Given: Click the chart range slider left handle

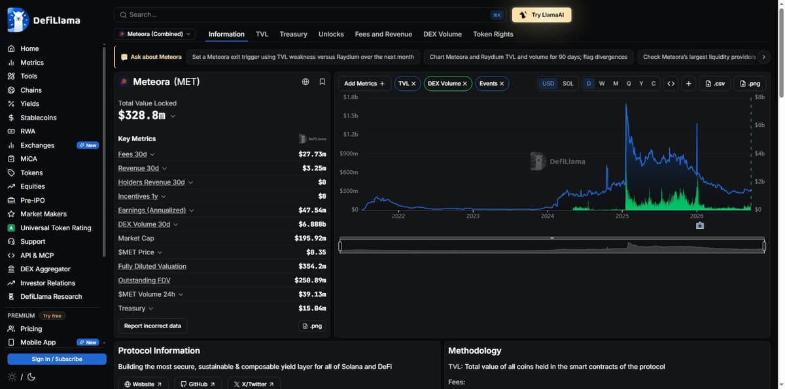Looking at the screenshot, I should [x=340, y=246].
